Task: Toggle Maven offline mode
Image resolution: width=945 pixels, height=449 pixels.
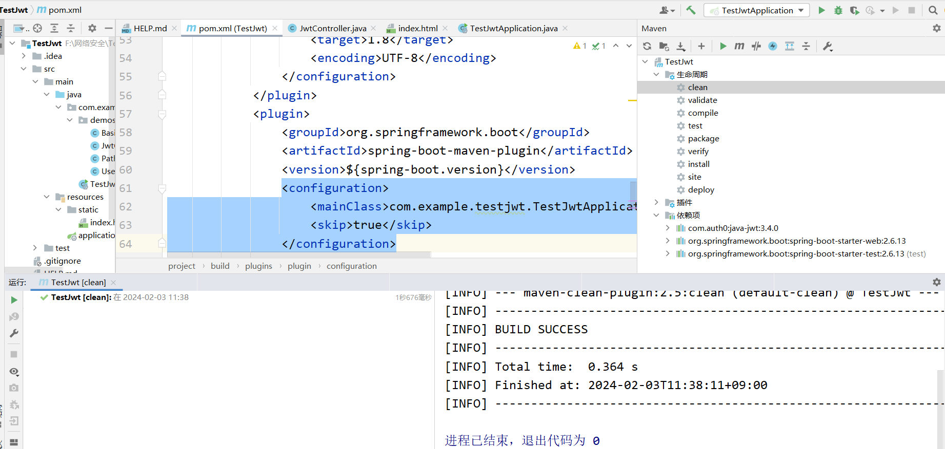Action: pos(756,46)
